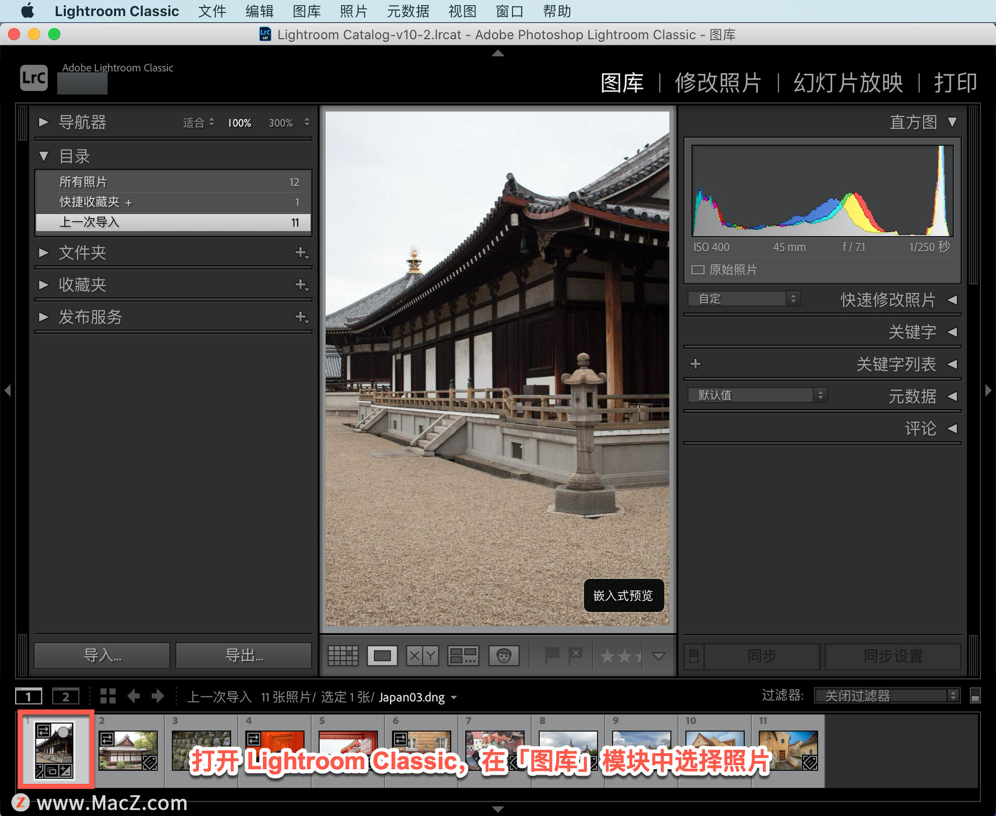Expand the 关键字列表 panel

952,364
